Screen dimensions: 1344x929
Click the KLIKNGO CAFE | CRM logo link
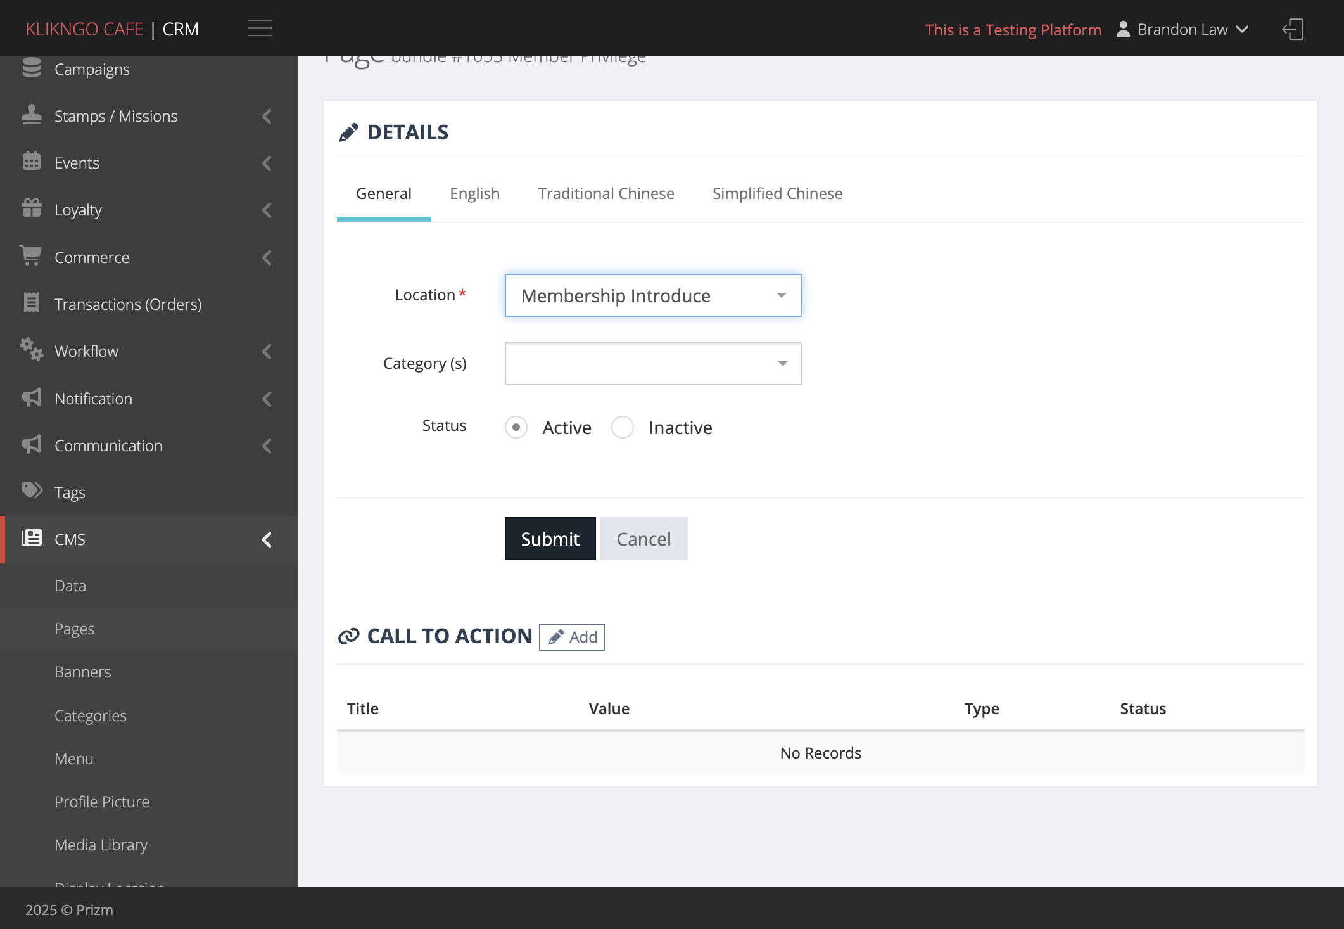coord(112,29)
